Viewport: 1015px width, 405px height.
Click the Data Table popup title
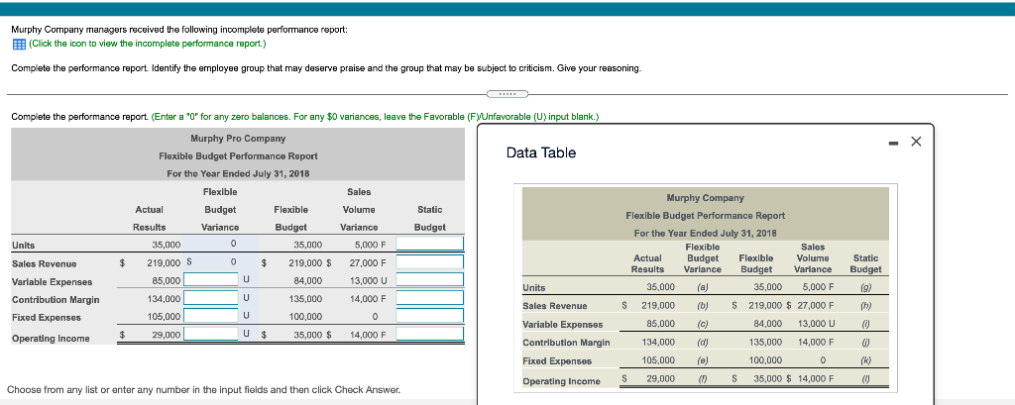[540, 152]
